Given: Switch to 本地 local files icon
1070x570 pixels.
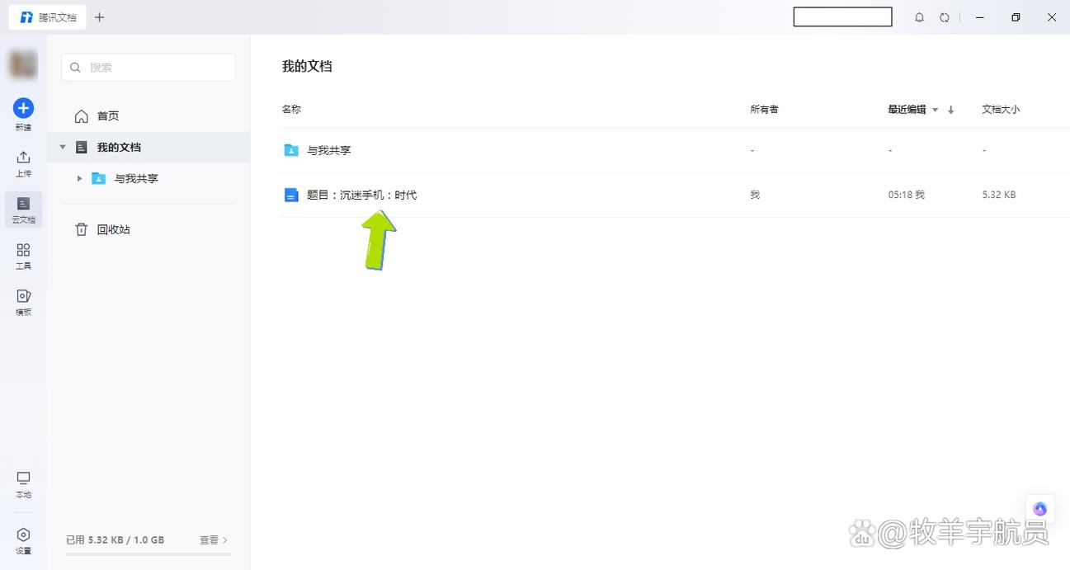Looking at the screenshot, I should (x=23, y=478).
